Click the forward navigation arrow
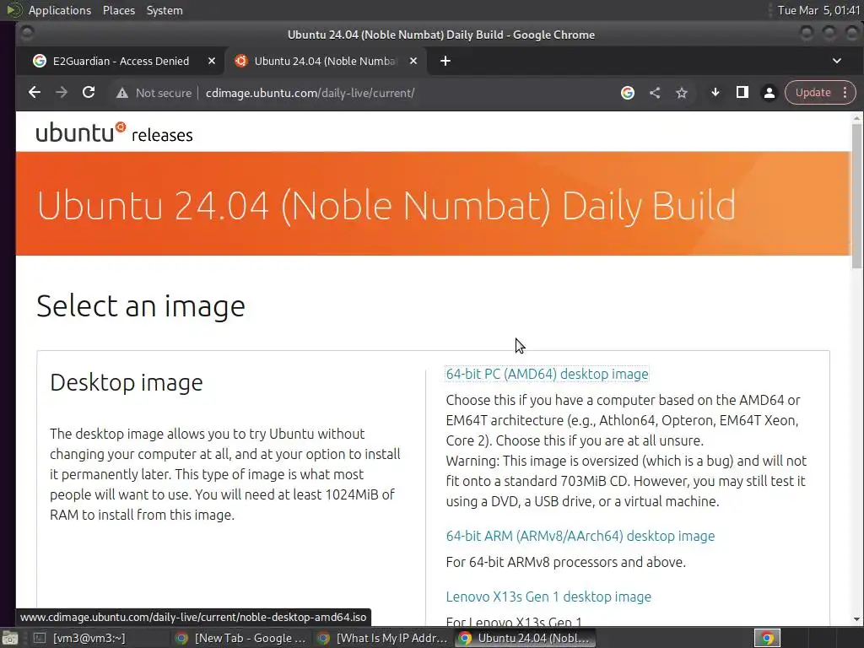 pos(62,93)
